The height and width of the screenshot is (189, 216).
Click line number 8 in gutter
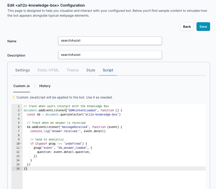coord(18,135)
